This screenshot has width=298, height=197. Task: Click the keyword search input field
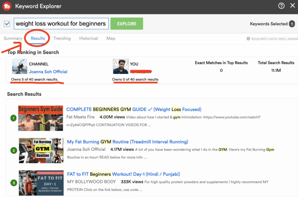pyautogui.click(x=61, y=24)
